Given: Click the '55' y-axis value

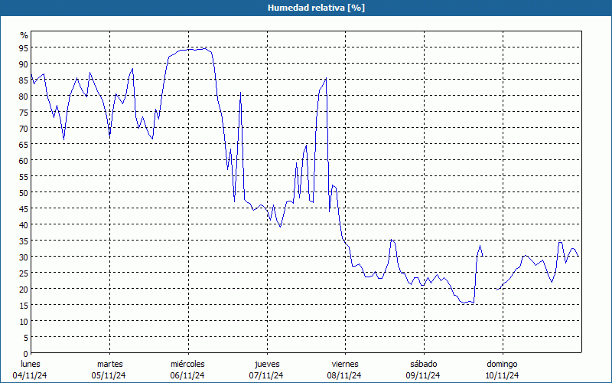Looking at the screenshot, I should pyautogui.click(x=24, y=176).
